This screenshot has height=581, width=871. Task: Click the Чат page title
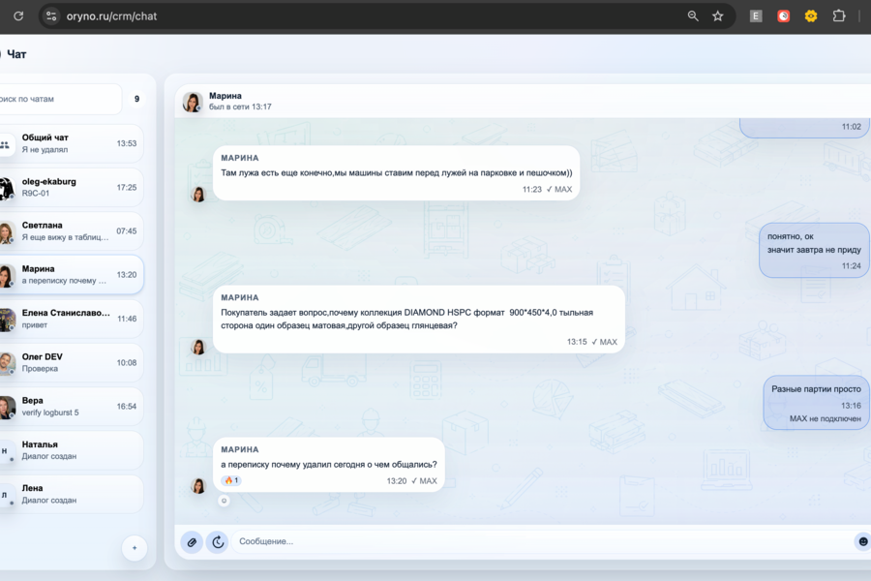click(x=16, y=54)
